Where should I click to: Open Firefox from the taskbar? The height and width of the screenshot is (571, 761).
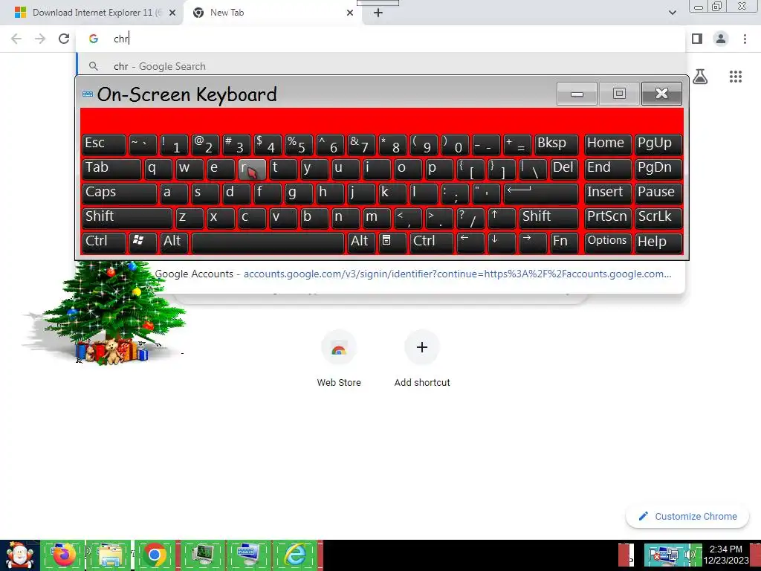click(64, 555)
